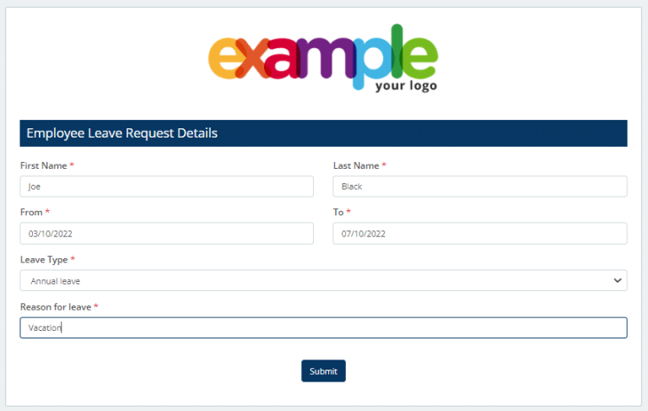Viewport: 648px width, 411px height.
Task: Click the red asterisk beside Last Name
Action: coord(384,165)
